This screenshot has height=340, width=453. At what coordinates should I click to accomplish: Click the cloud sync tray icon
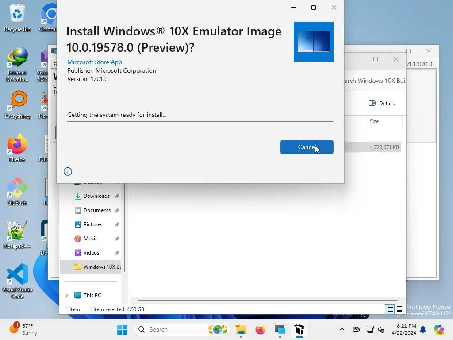click(356, 329)
